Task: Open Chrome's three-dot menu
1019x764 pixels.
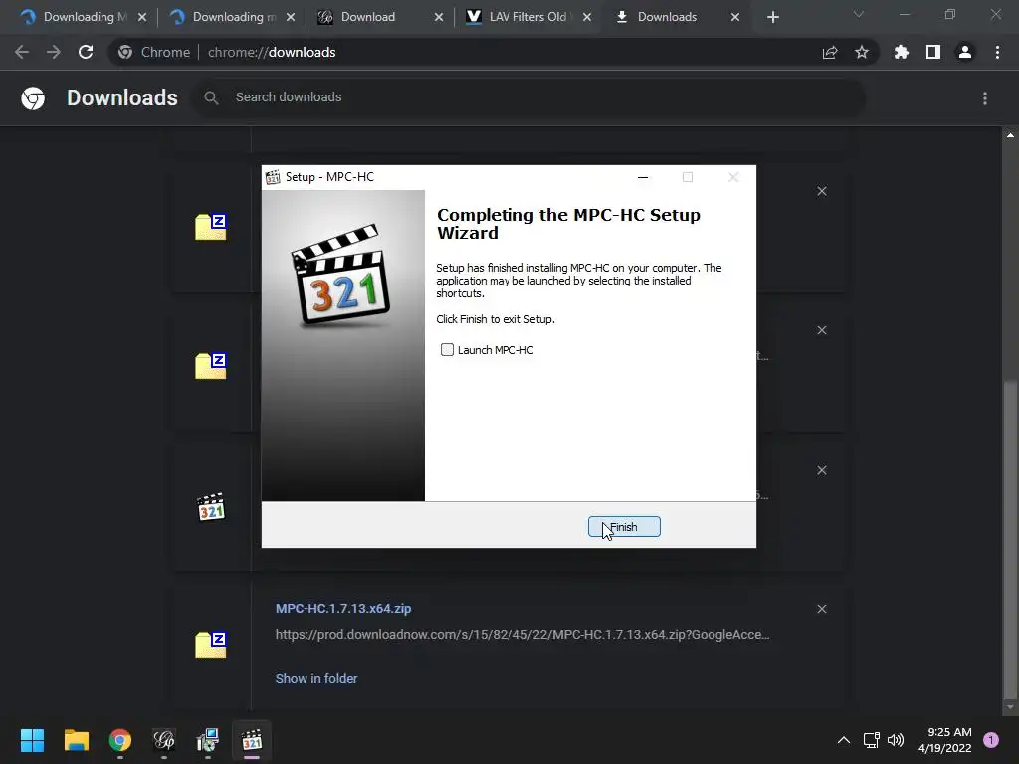Action: pos(997,52)
